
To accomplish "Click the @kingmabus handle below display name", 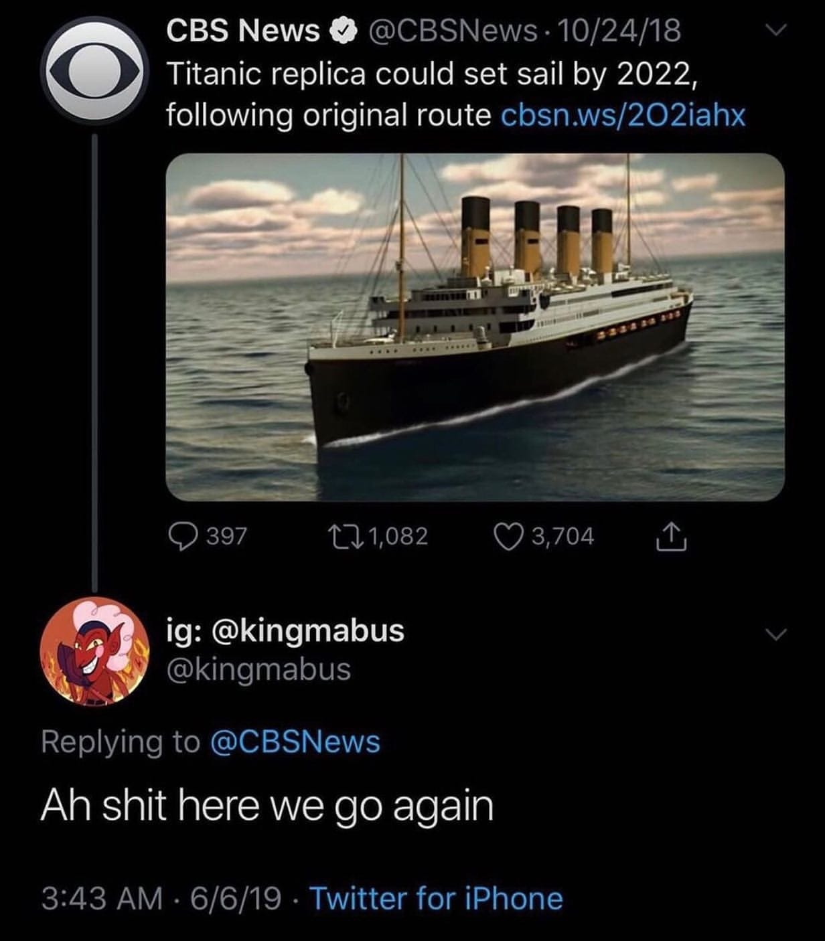I will 258,669.
